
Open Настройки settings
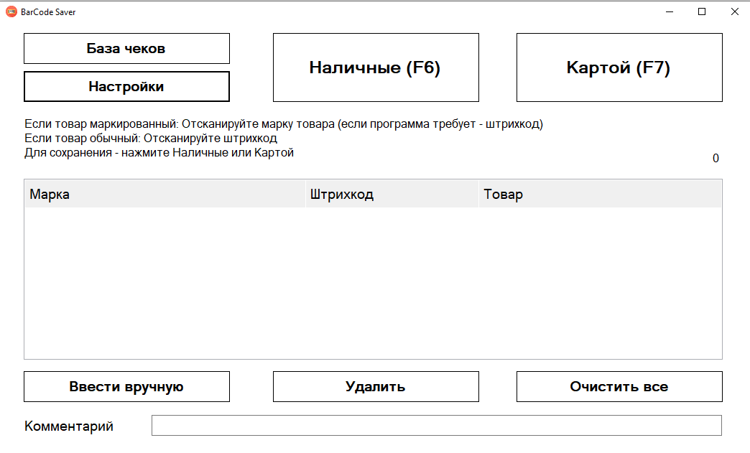pos(126,87)
